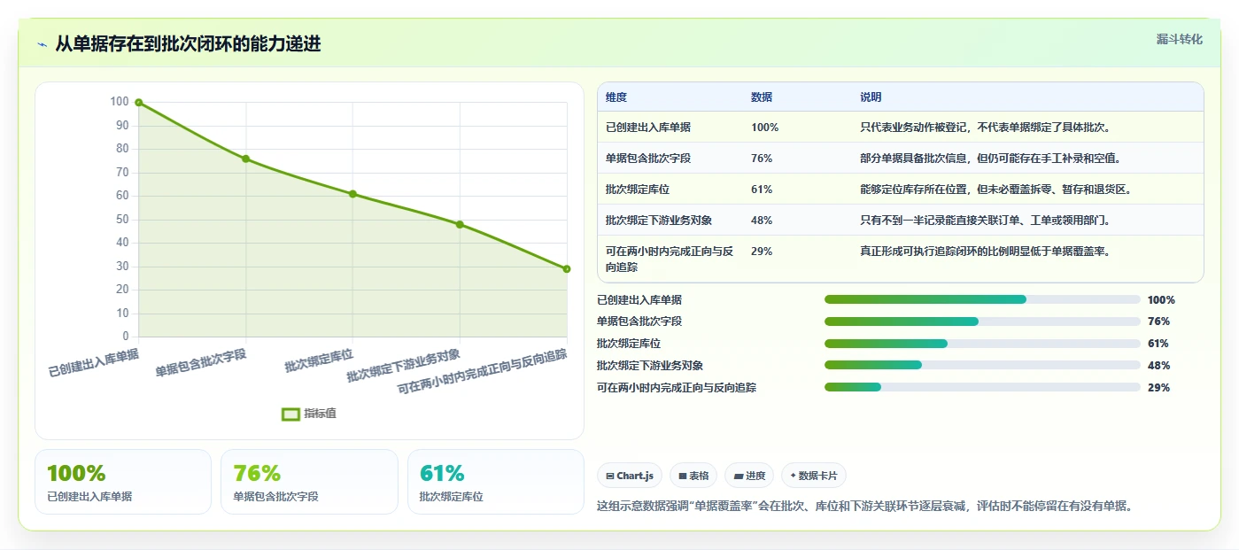Select the Chart.js chip
Viewport: 1239px width, 550px height.
coord(630,476)
